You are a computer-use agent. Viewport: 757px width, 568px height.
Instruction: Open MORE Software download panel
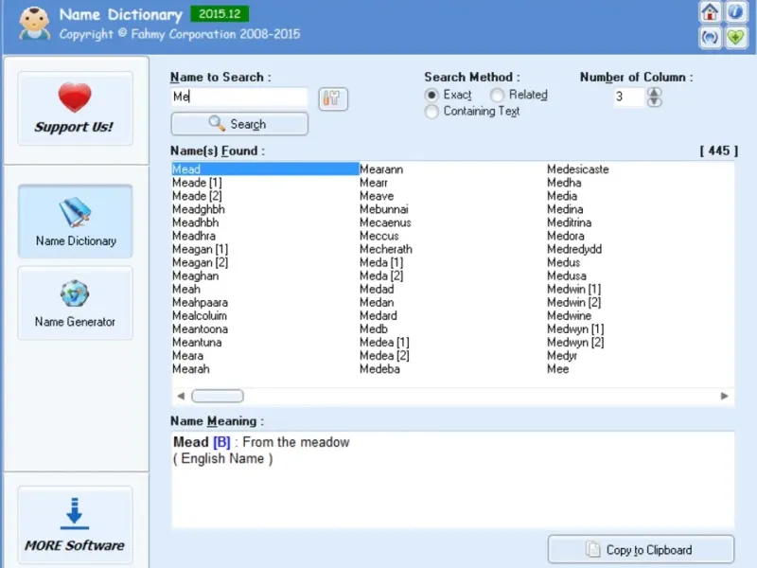(76, 525)
